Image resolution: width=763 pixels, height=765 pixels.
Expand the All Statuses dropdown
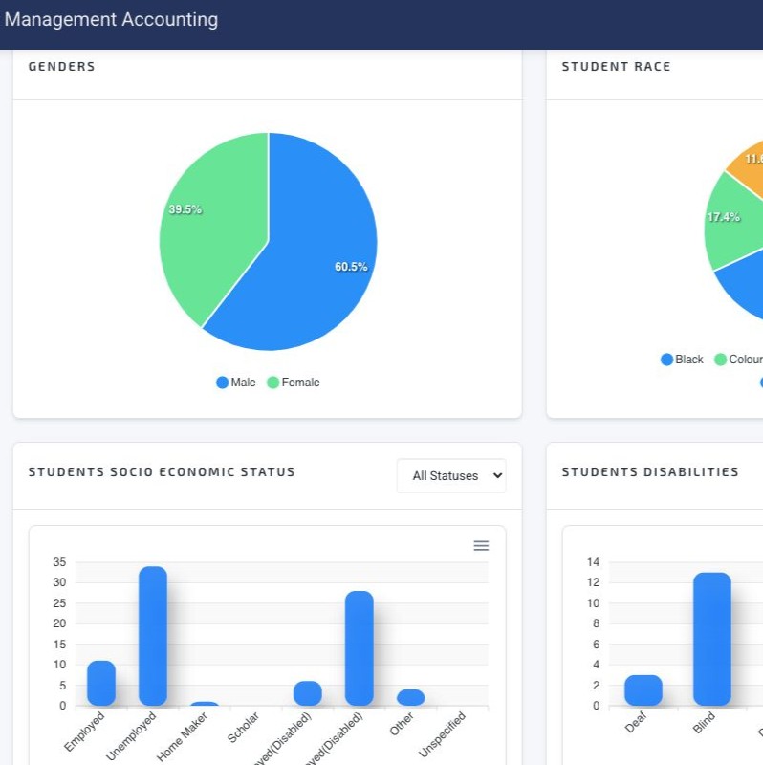click(451, 475)
